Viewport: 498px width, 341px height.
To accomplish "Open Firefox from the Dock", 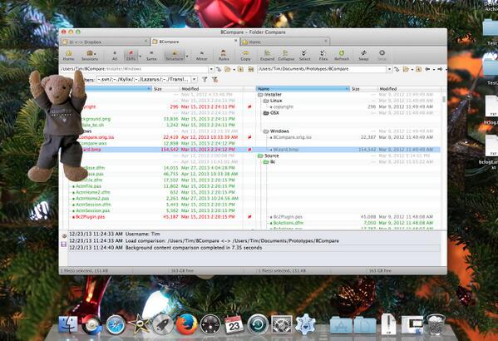I will pos(186,324).
